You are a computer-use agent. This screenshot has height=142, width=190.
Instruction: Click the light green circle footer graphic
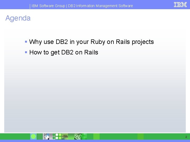33,136
